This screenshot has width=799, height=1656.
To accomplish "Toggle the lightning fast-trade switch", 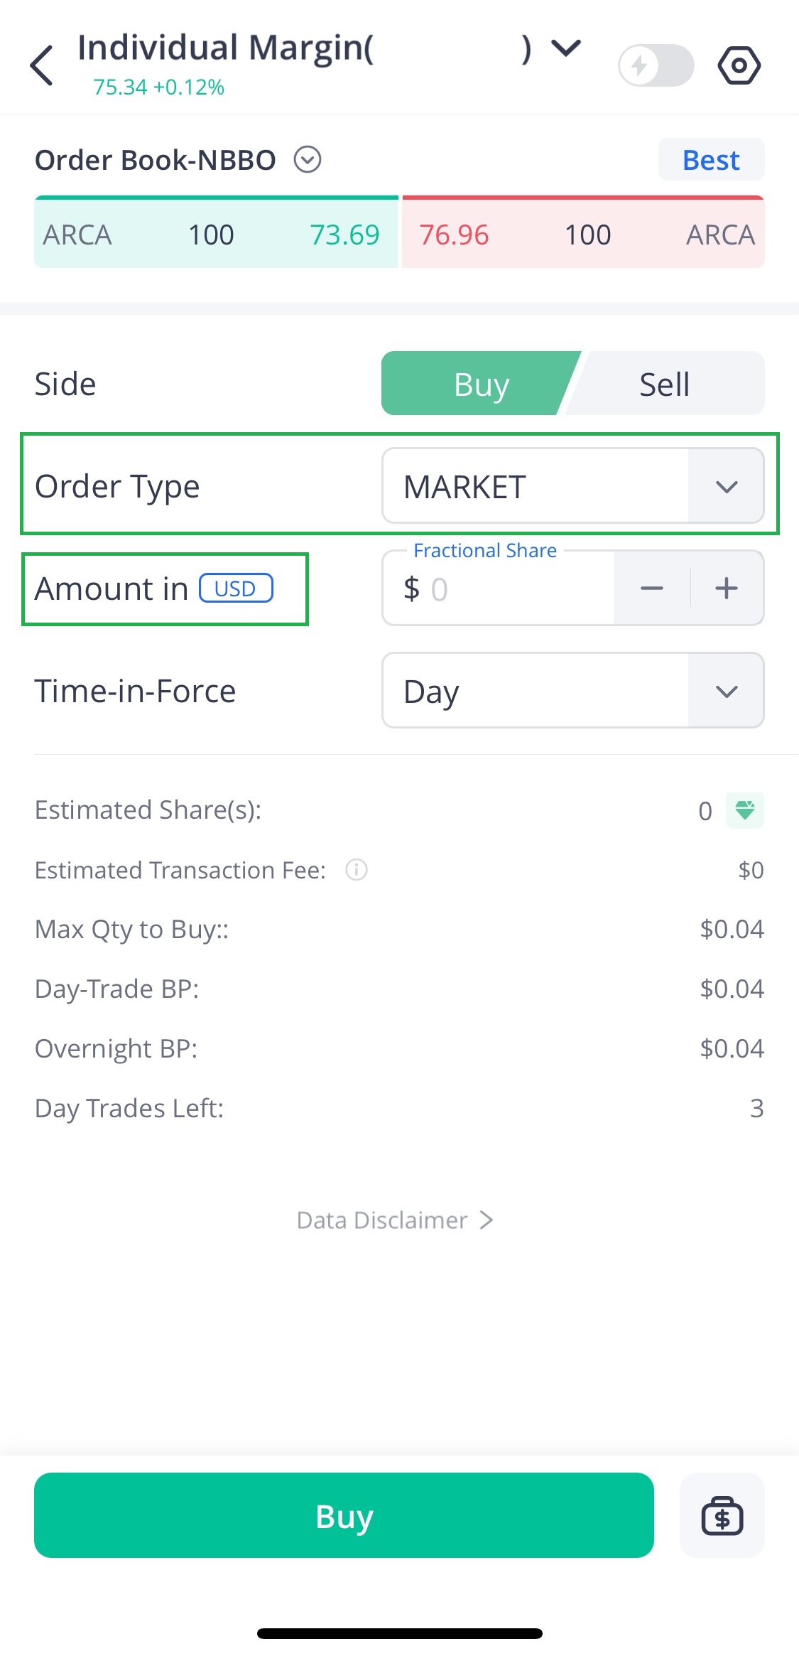I will click(x=656, y=65).
